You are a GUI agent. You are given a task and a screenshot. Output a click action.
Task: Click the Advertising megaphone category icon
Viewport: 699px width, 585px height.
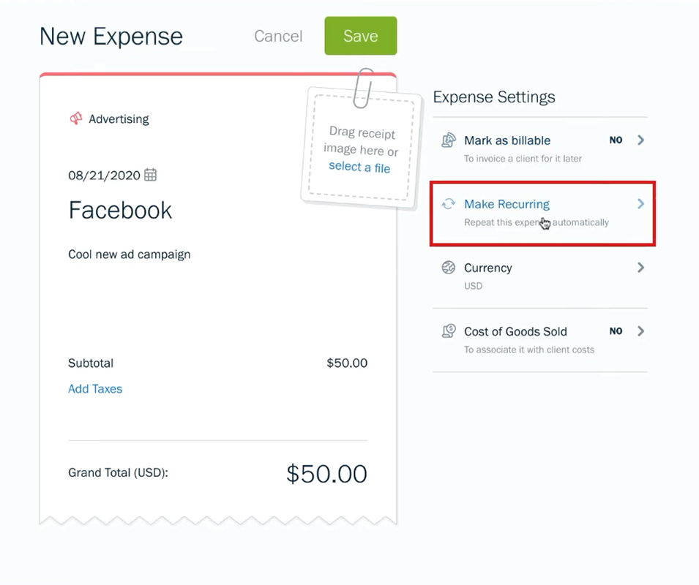[x=76, y=118]
